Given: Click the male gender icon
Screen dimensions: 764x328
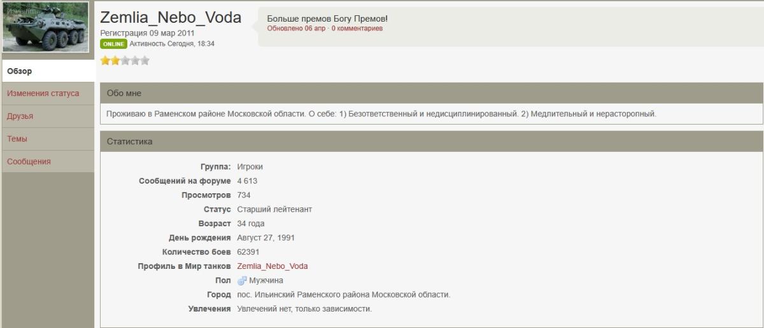Looking at the screenshot, I should pos(242,280).
